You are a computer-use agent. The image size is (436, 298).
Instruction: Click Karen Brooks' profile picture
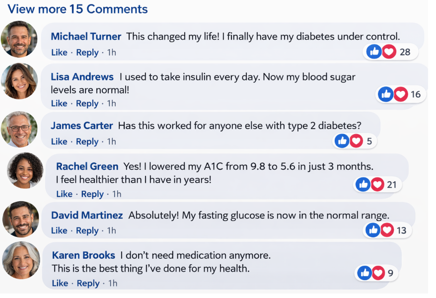(x=21, y=260)
